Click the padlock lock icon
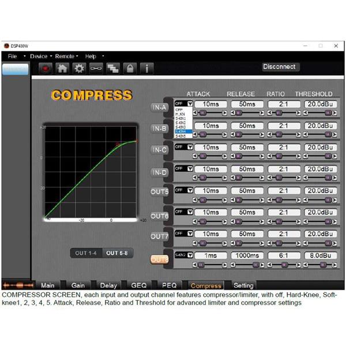This screenshot has height=346, width=346. pyautogui.click(x=131, y=69)
